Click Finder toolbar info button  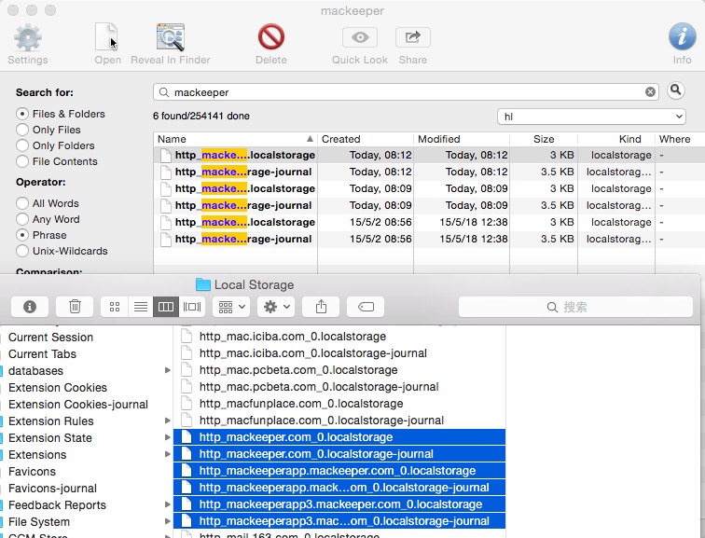tap(30, 307)
